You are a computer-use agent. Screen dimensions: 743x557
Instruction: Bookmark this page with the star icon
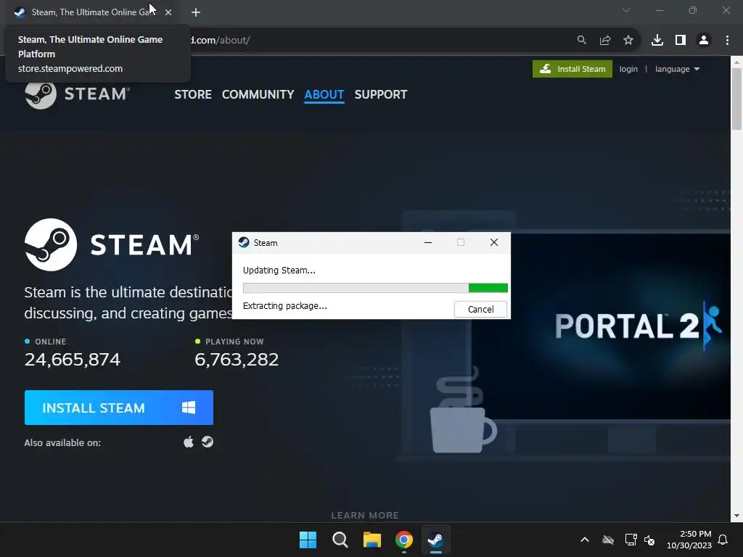[x=628, y=41]
